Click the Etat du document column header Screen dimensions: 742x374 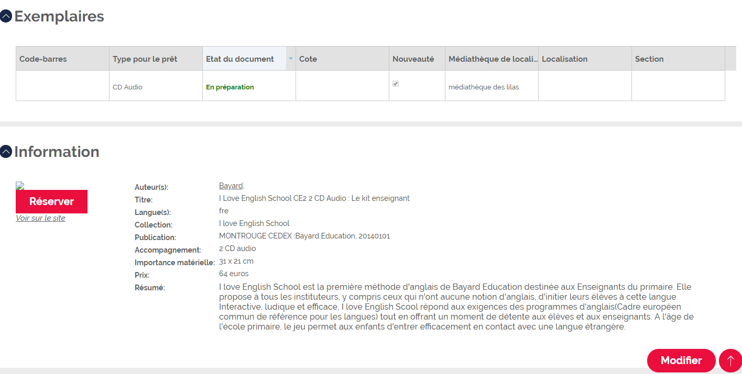pyautogui.click(x=249, y=59)
